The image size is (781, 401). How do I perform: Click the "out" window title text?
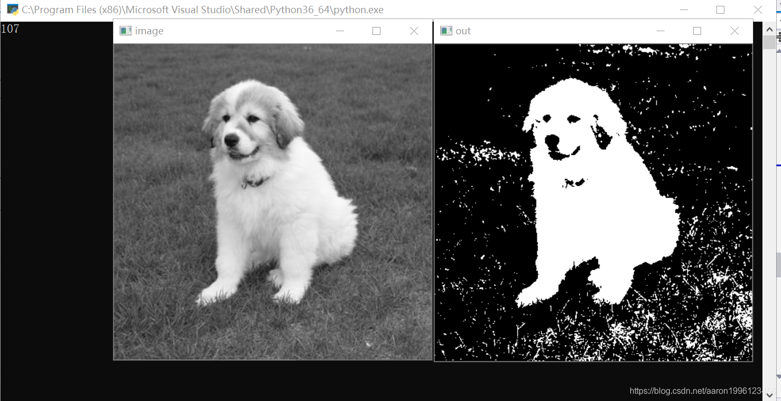[x=463, y=31]
